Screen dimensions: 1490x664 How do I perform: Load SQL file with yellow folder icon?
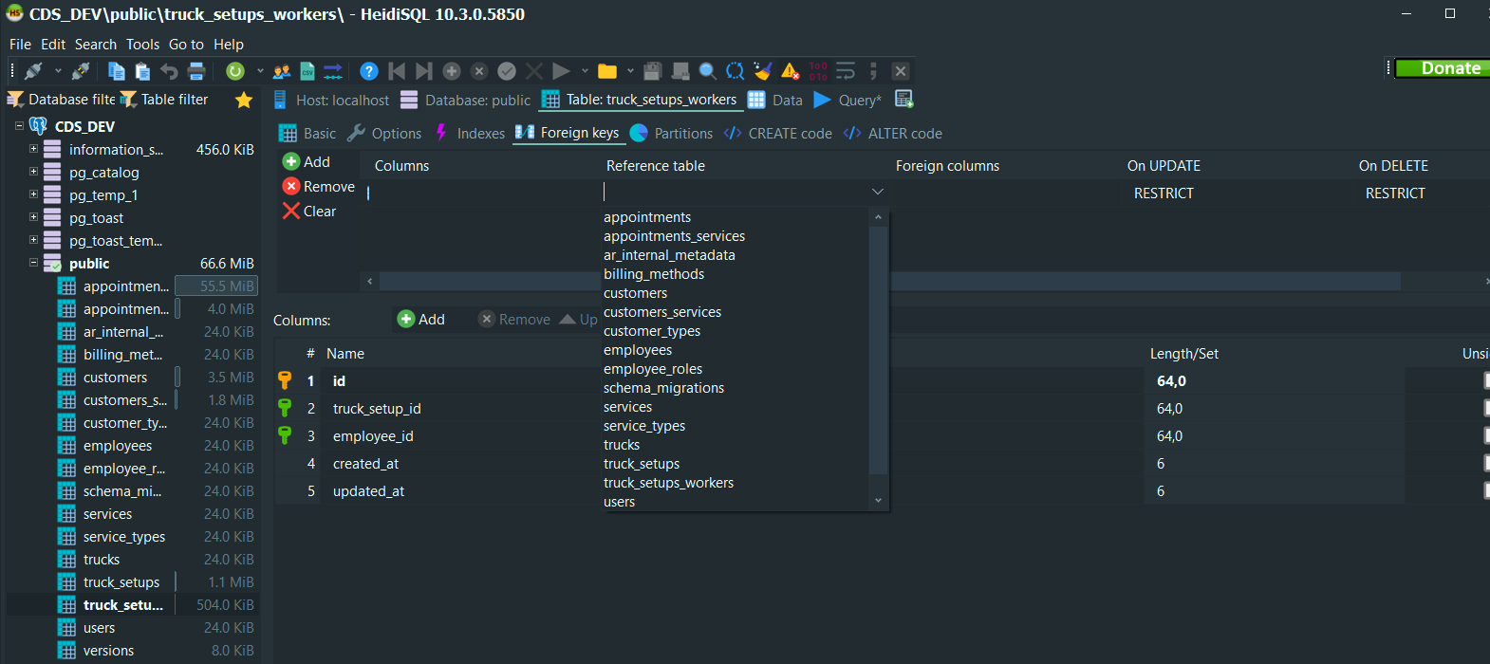[x=607, y=71]
